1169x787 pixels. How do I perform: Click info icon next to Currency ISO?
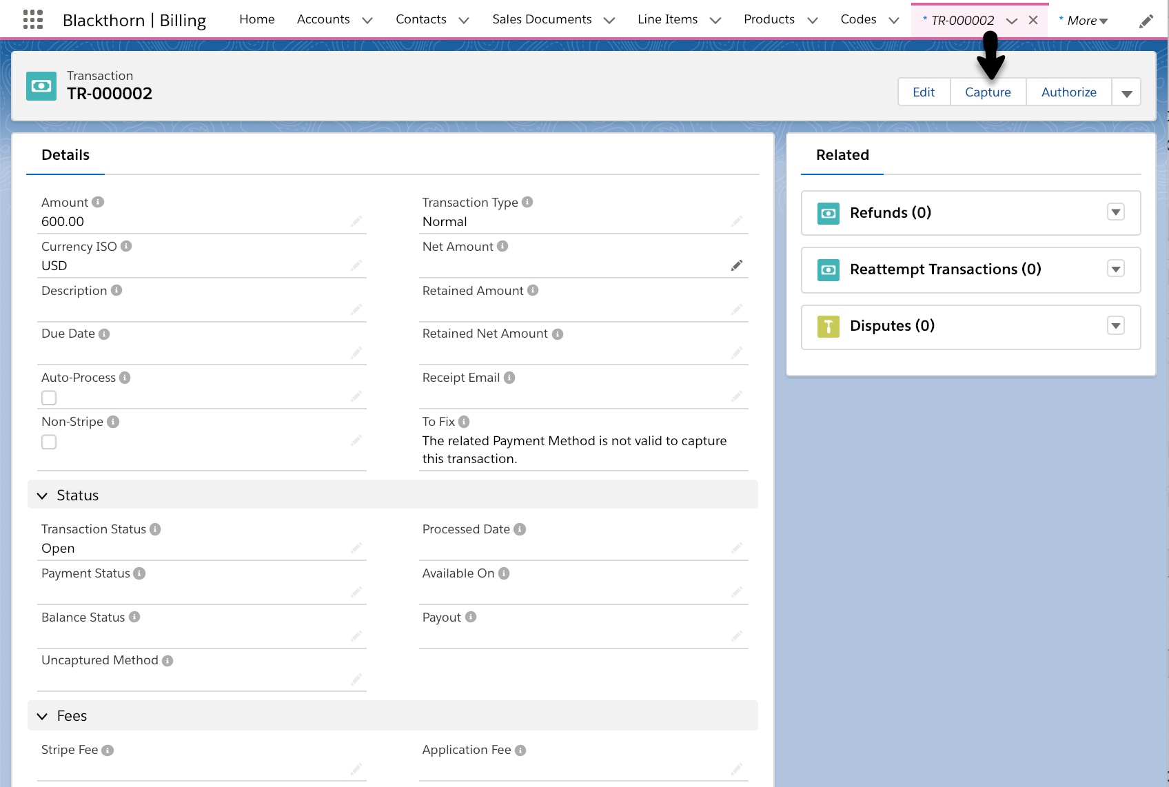pos(126,246)
